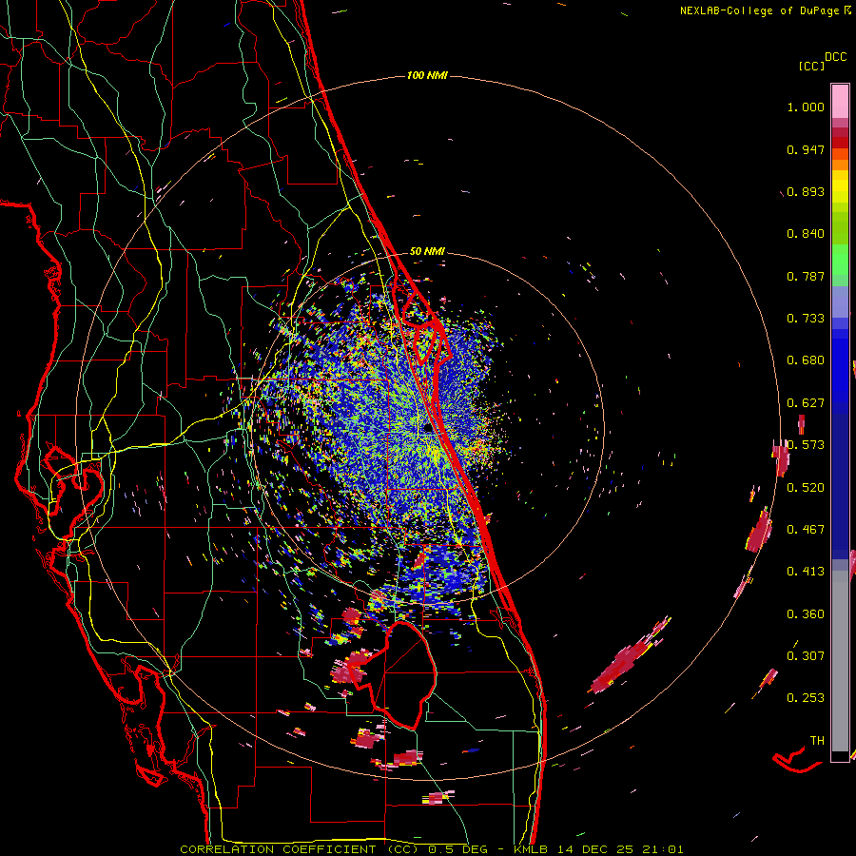This screenshot has height=856, width=856.
Task: Click the 0.253 legend value
Action: point(806,698)
